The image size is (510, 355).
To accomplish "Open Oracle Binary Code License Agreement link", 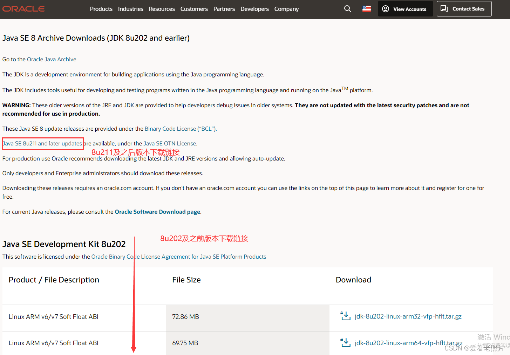I will coord(179,257).
